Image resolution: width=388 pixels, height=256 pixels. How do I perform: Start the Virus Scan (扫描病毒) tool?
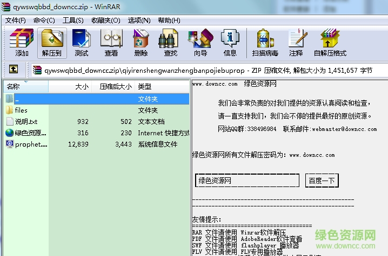265,43
